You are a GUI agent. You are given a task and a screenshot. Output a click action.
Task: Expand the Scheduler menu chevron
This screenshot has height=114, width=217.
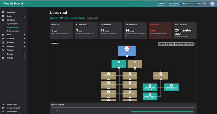click(24, 42)
